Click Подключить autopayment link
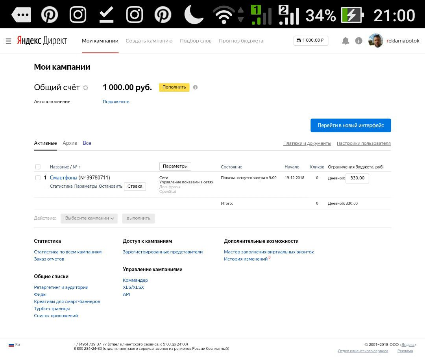The height and width of the screenshot is (364, 425). click(x=116, y=102)
